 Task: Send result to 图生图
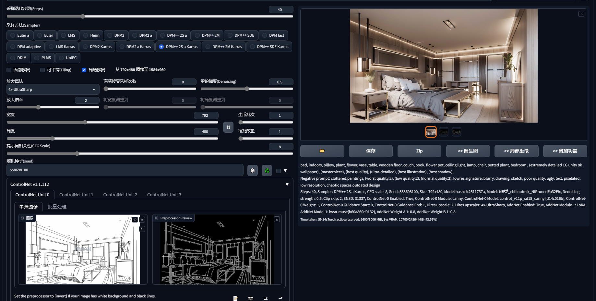point(468,151)
